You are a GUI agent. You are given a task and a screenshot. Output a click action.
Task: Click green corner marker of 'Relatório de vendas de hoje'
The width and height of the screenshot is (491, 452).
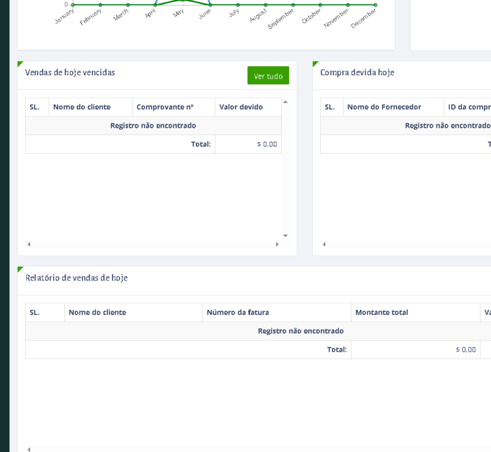coord(20,269)
